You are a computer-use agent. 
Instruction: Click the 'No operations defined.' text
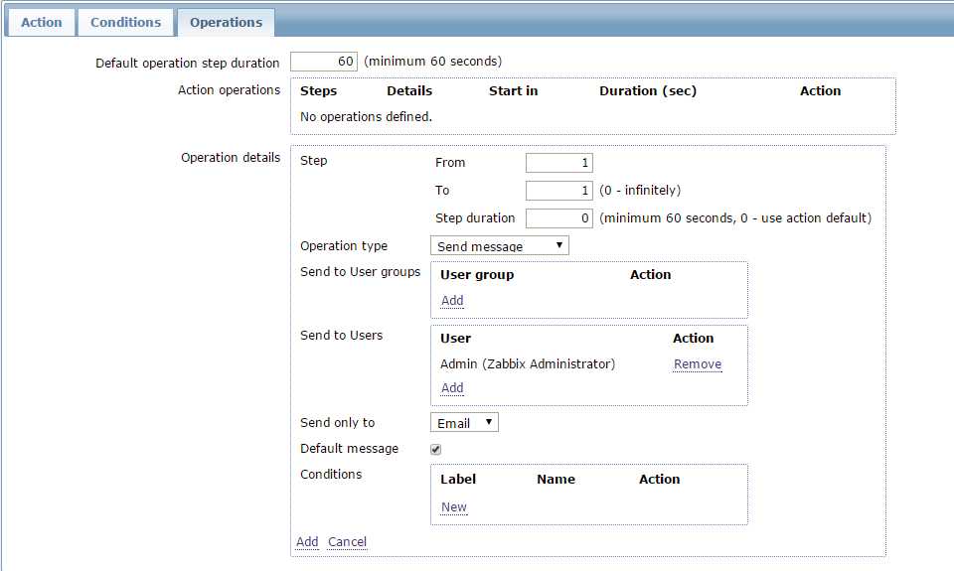366,116
